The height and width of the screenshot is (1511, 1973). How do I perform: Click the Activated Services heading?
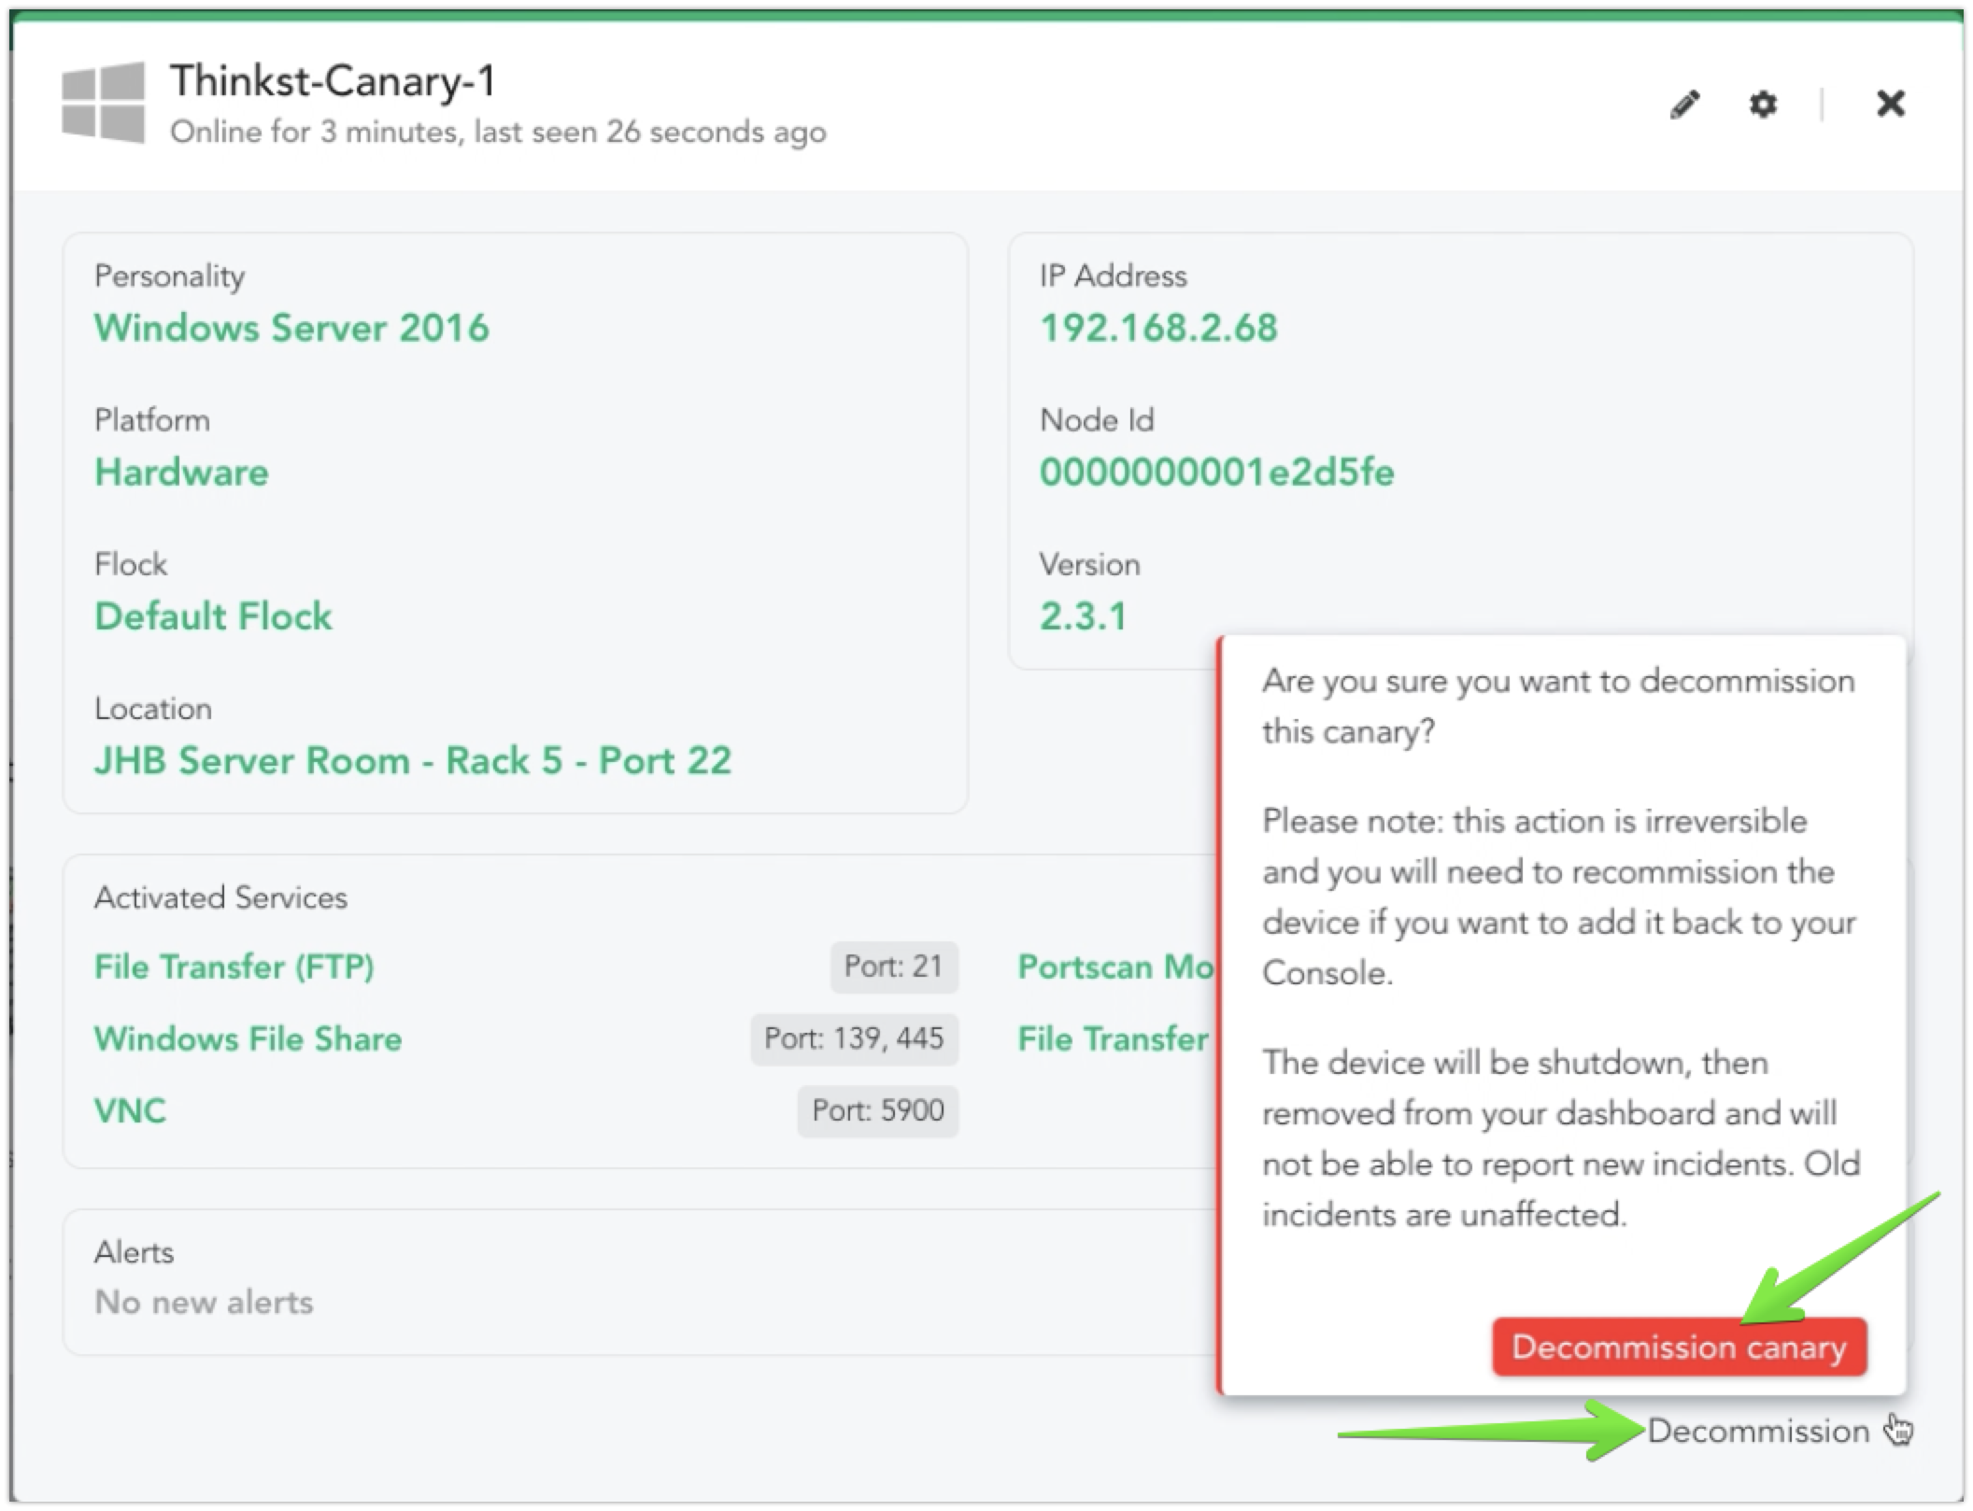click(220, 897)
